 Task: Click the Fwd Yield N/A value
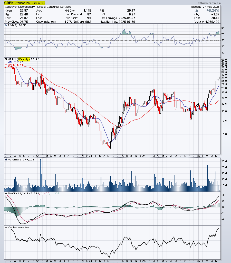89,18
